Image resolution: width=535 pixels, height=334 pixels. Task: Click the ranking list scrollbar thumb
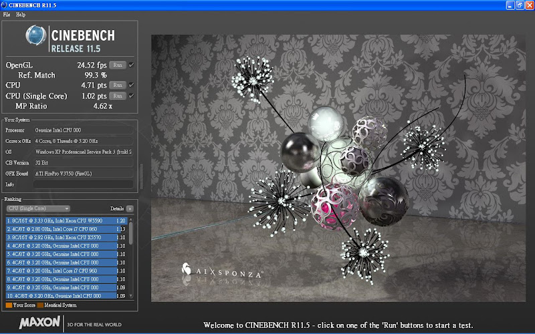(130, 233)
